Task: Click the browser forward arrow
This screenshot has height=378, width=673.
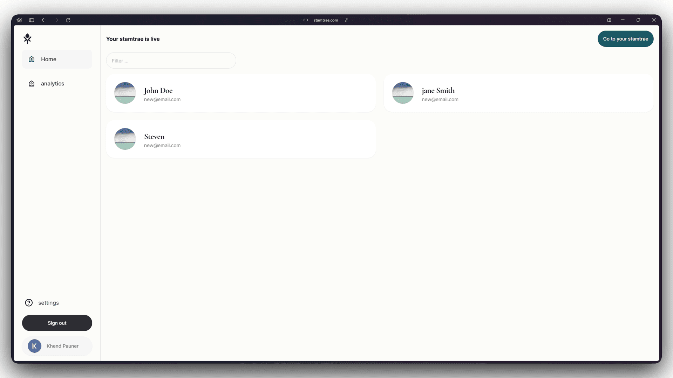Action: pyautogui.click(x=56, y=20)
